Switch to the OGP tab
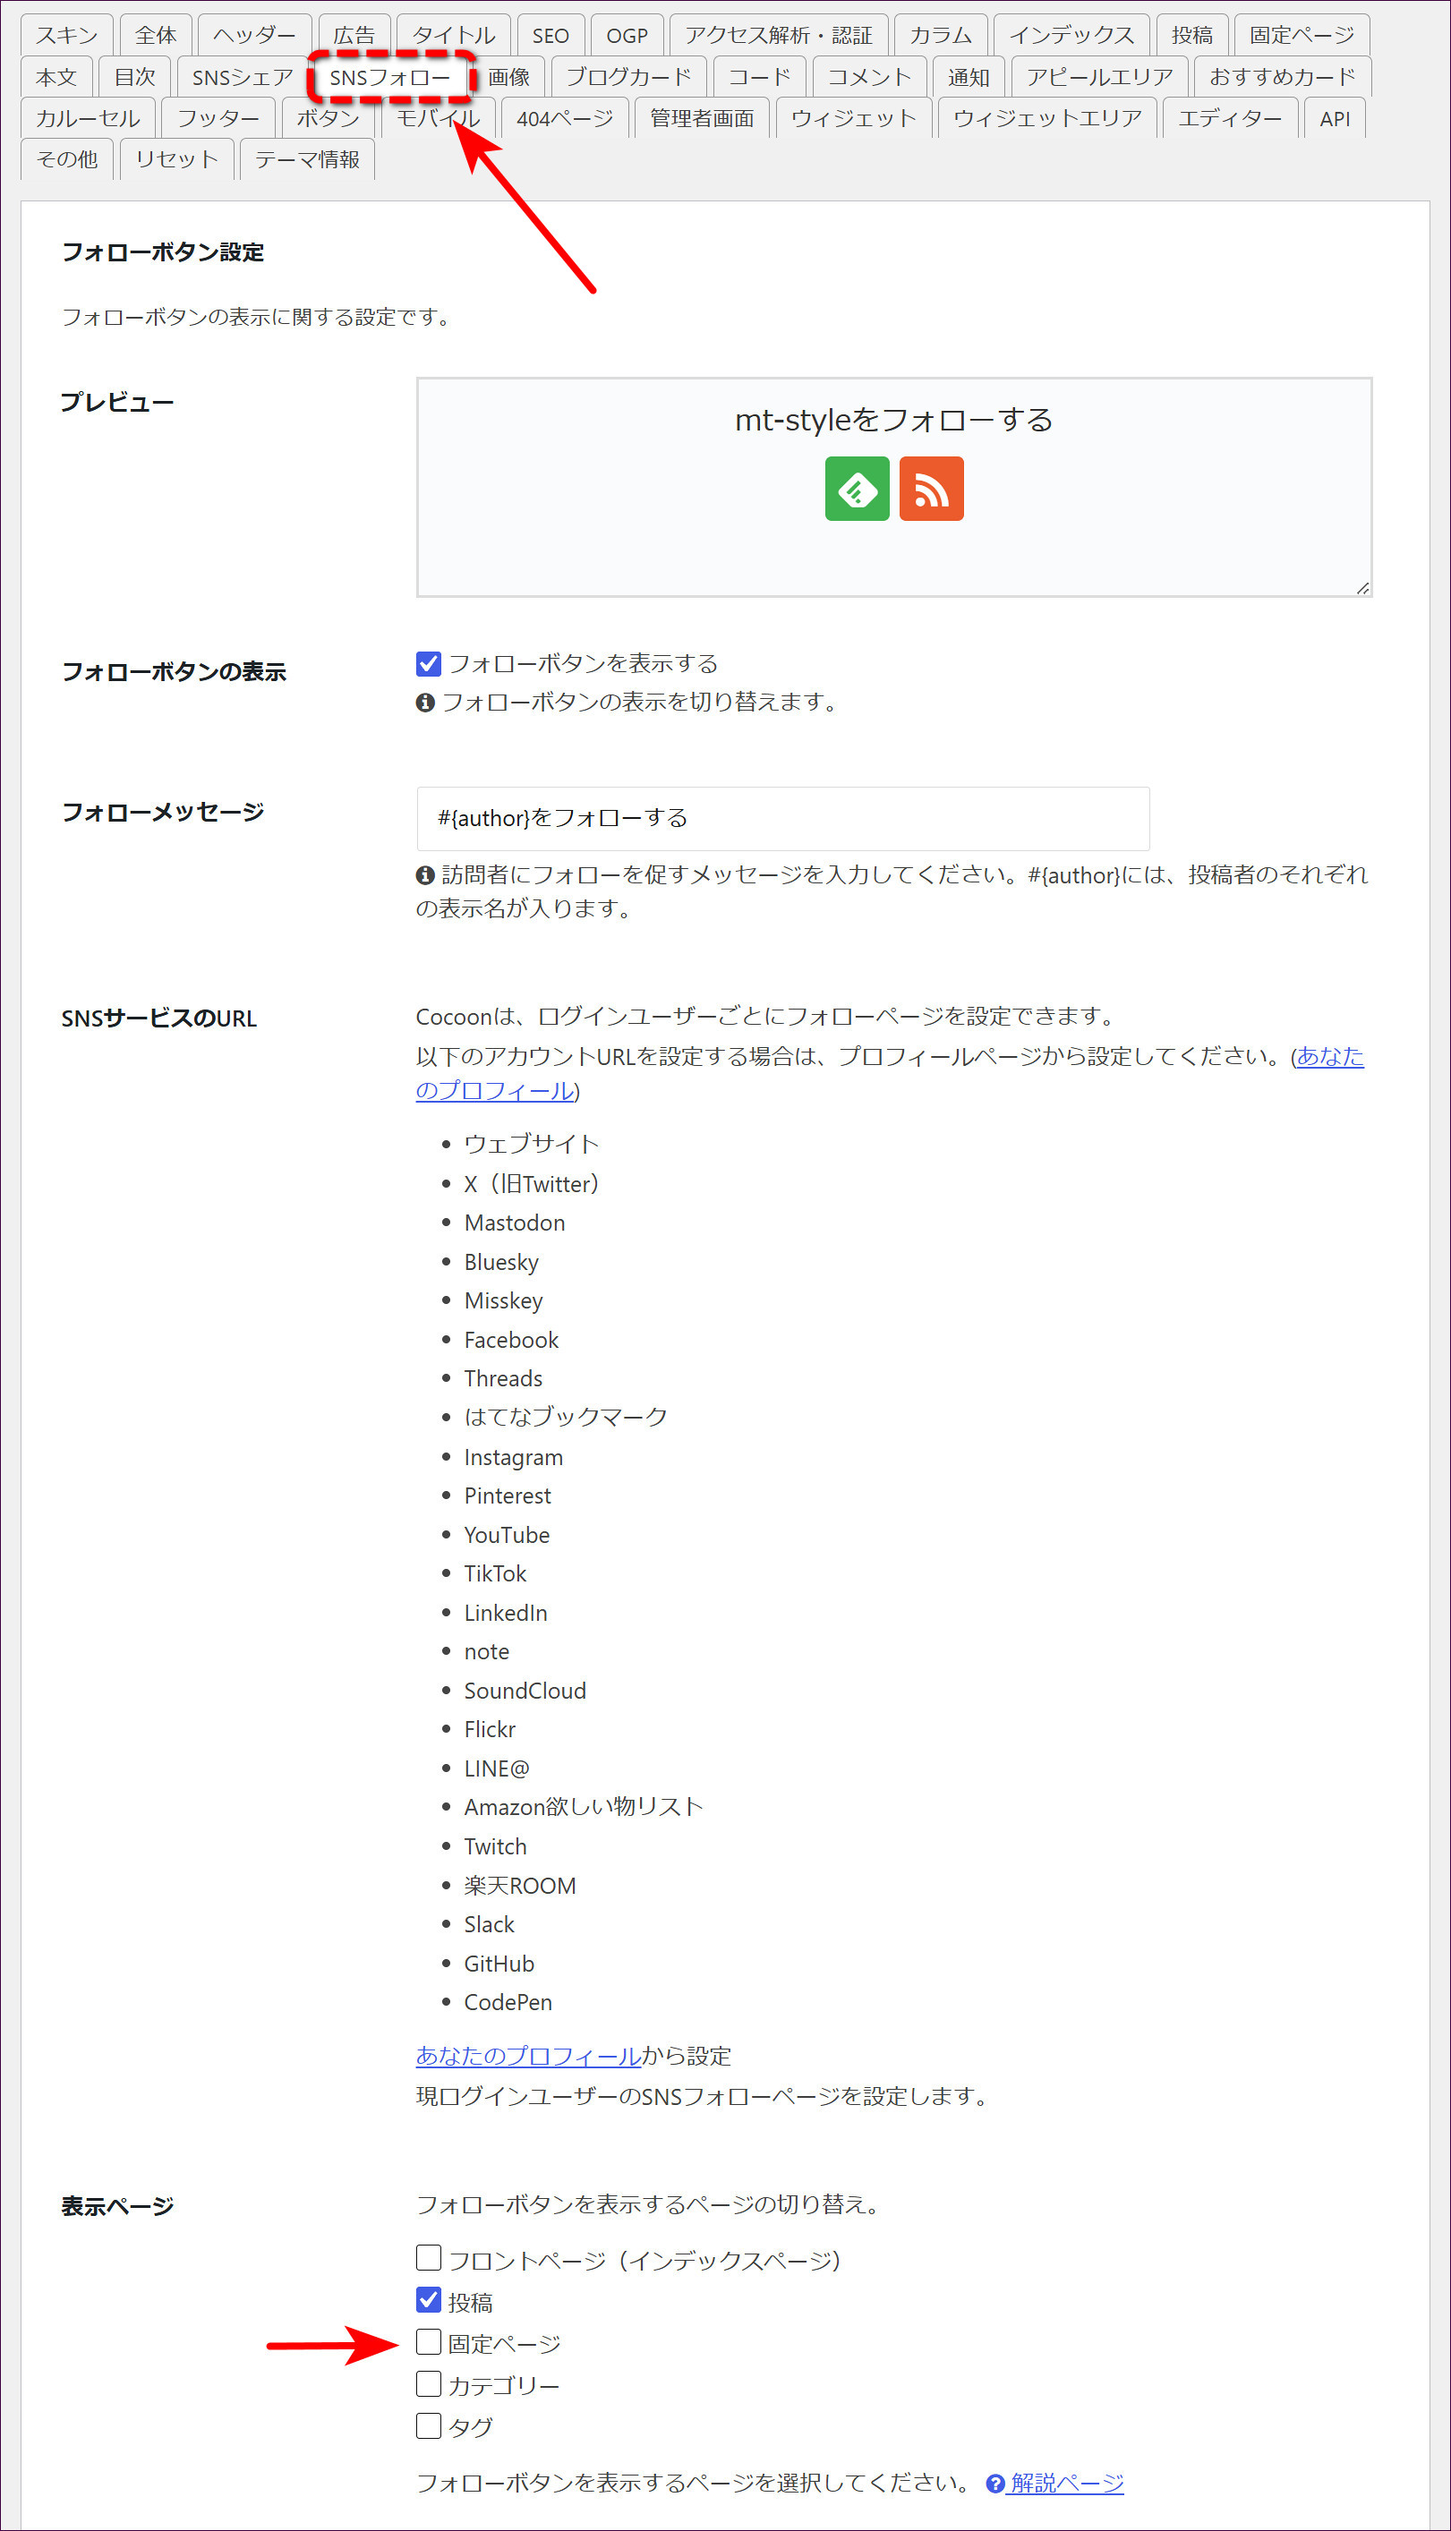The height and width of the screenshot is (2531, 1451). click(x=627, y=36)
